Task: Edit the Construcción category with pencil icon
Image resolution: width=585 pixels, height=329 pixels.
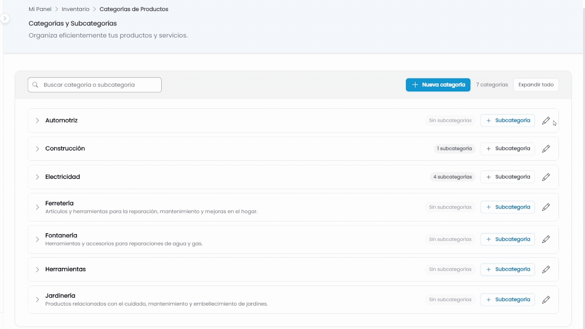Action: tap(546, 149)
